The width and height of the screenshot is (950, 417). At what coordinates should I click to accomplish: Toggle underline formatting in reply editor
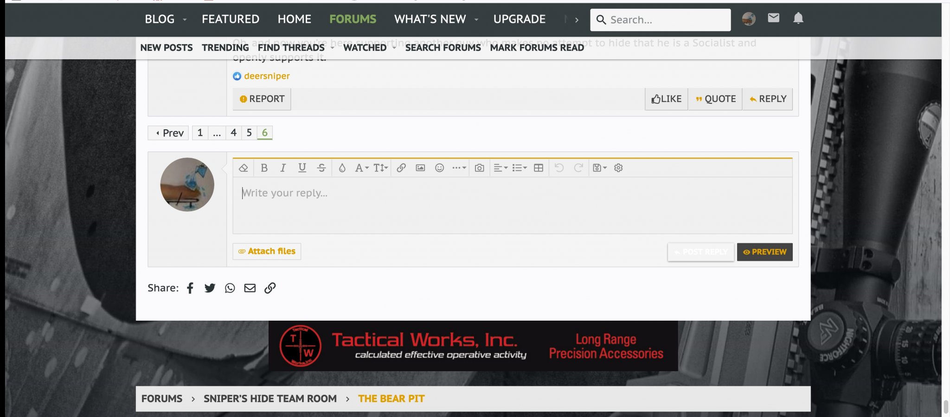[x=302, y=168]
